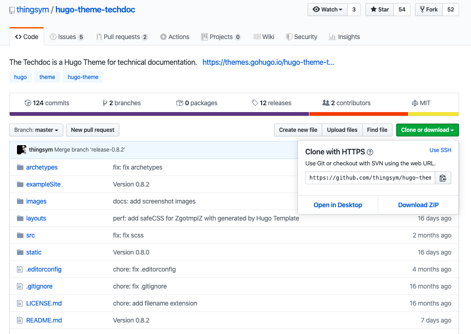The height and width of the screenshot is (334, 471).
Task: Click the orange-red language bar segment
Action: pos(359,114)
